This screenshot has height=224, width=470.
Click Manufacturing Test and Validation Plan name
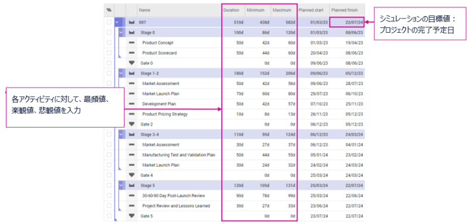(x=179, y=155)
